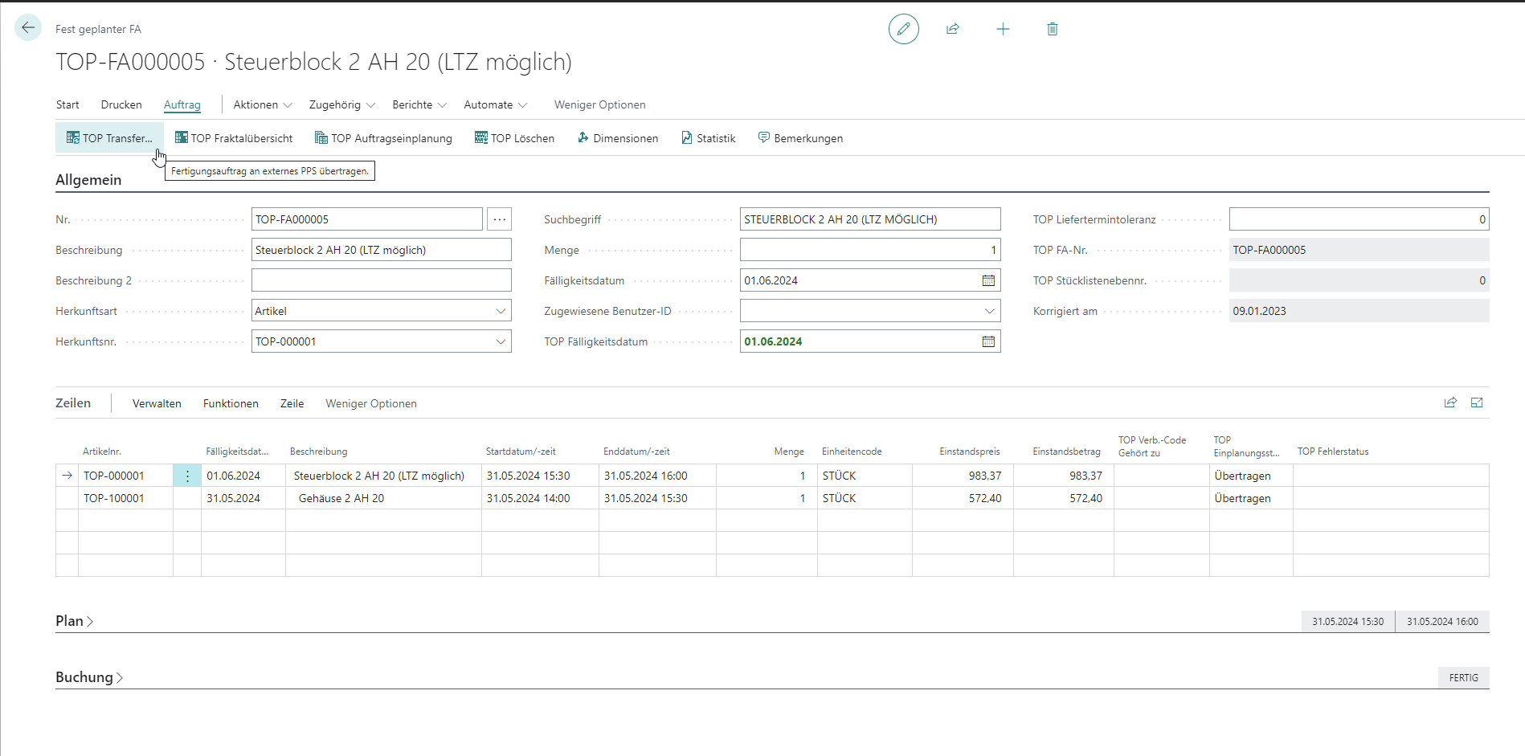The image size is (1525, 756).
Task: Click Weniger Optionen in top menu
Action: [599, 104]
